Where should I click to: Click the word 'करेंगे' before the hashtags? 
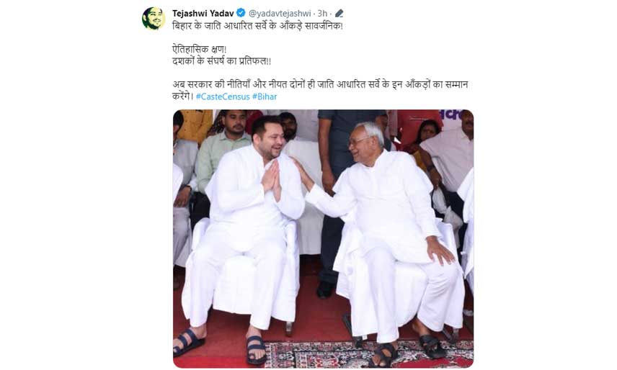point(182,96)
